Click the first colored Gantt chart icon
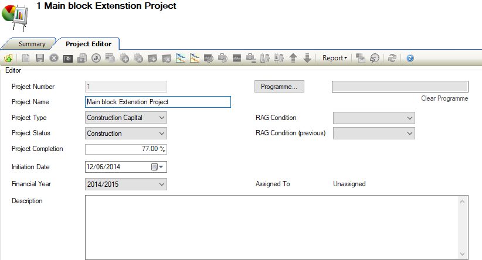Image resolution: width=482 pixels, height=260 pixels. [181, 58]
